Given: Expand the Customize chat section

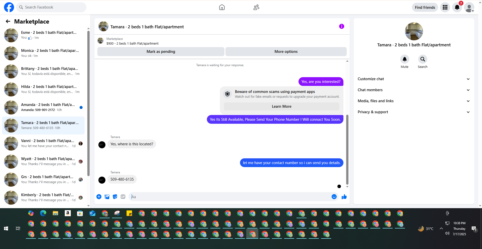Looking at the screenshot, I should click(x=414, y=79).
